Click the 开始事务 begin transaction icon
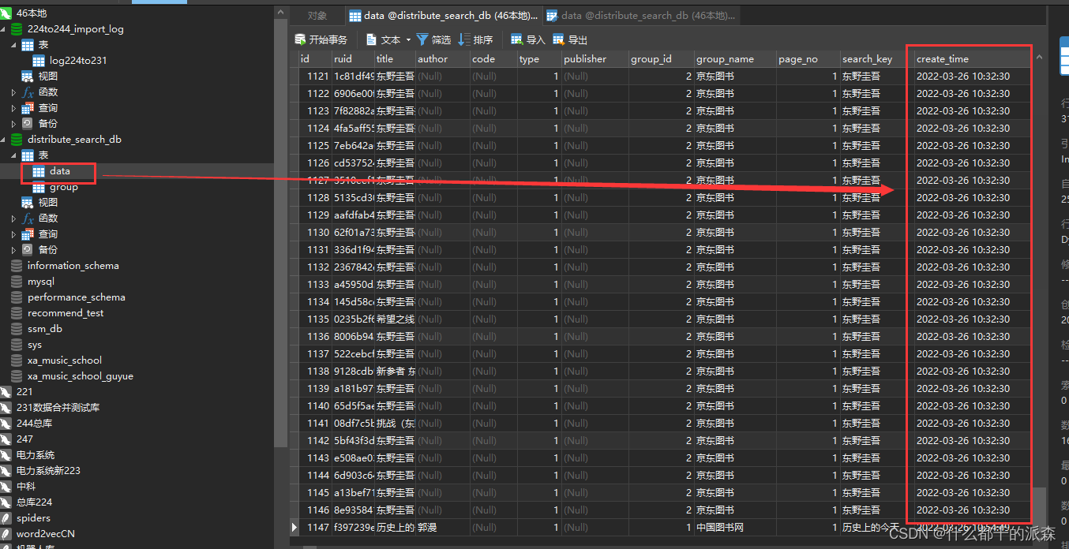This screenshot has height=549, width=1069. pos(300,39)
